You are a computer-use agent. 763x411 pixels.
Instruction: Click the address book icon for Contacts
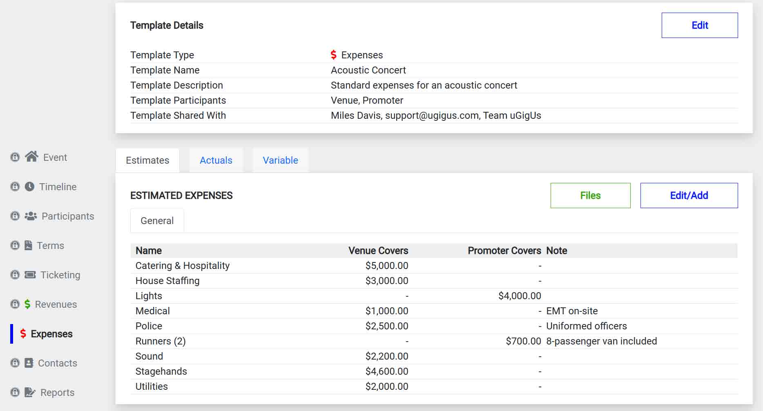click(29, 363)
